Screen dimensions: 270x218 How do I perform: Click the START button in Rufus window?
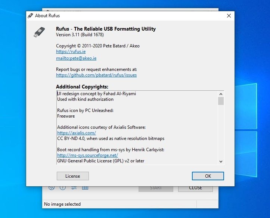(x=156, y=189)
